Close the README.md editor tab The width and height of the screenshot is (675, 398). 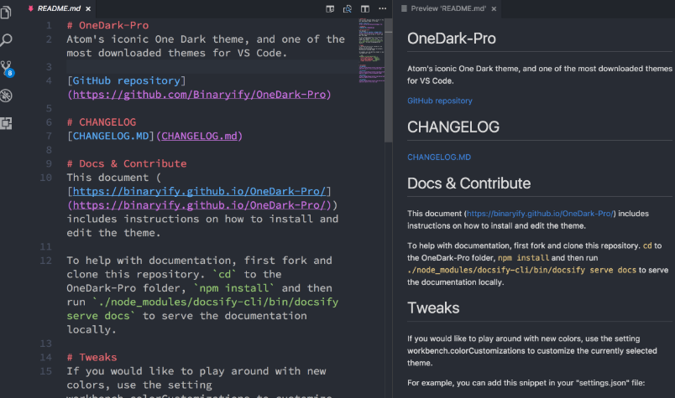[88, 8]
